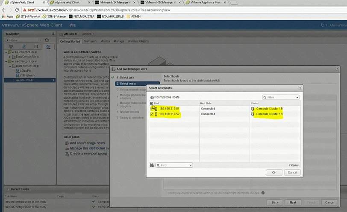Image resolution: width=347 pixels, height=212 pixels.
Task: Uncheck the host 192.168.210.51 checkbox
Action: [x=152, y=109]
